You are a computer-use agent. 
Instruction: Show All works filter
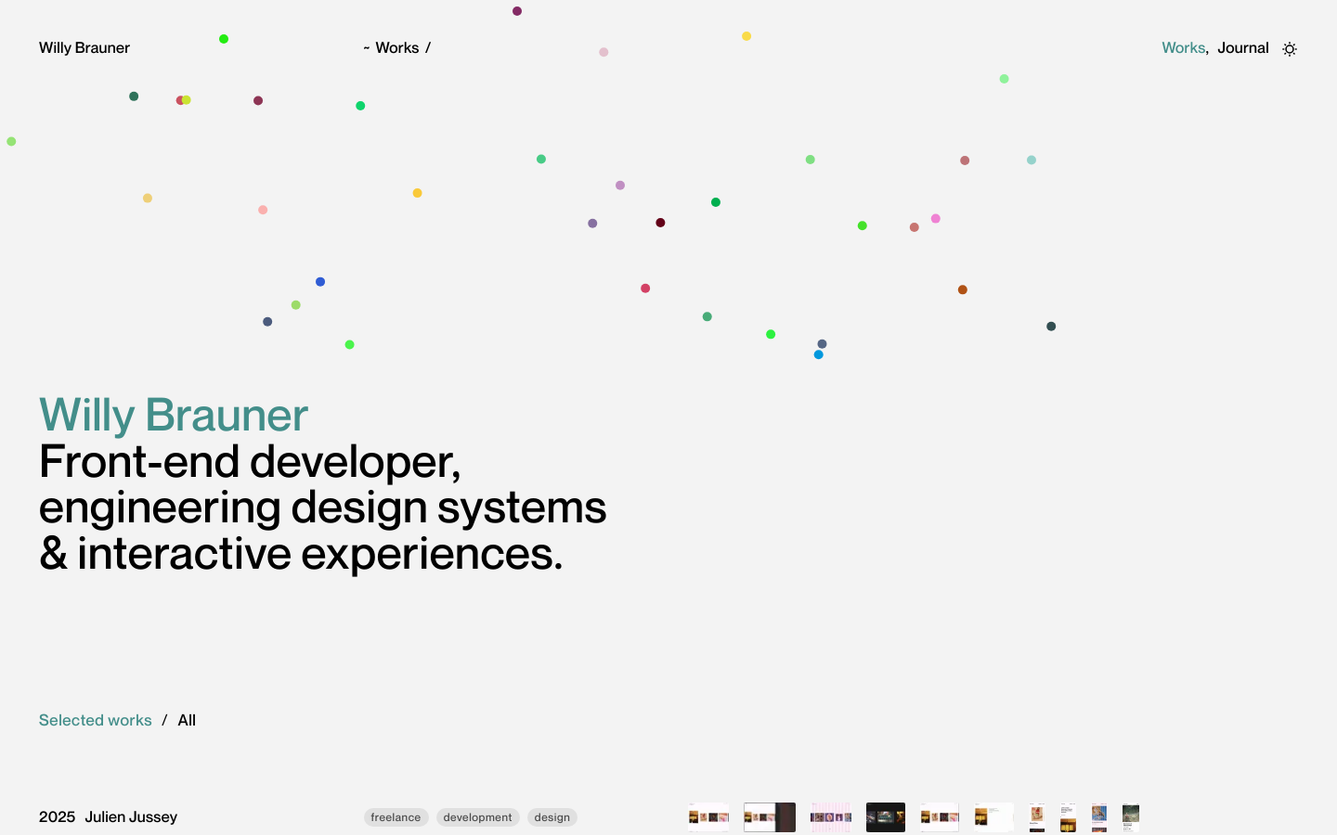(187, 720)
